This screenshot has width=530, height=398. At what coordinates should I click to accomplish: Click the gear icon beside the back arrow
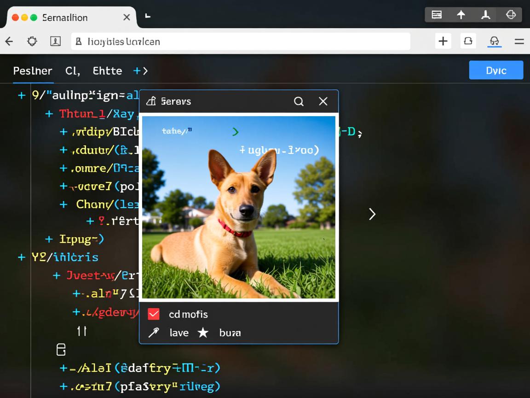32,41
